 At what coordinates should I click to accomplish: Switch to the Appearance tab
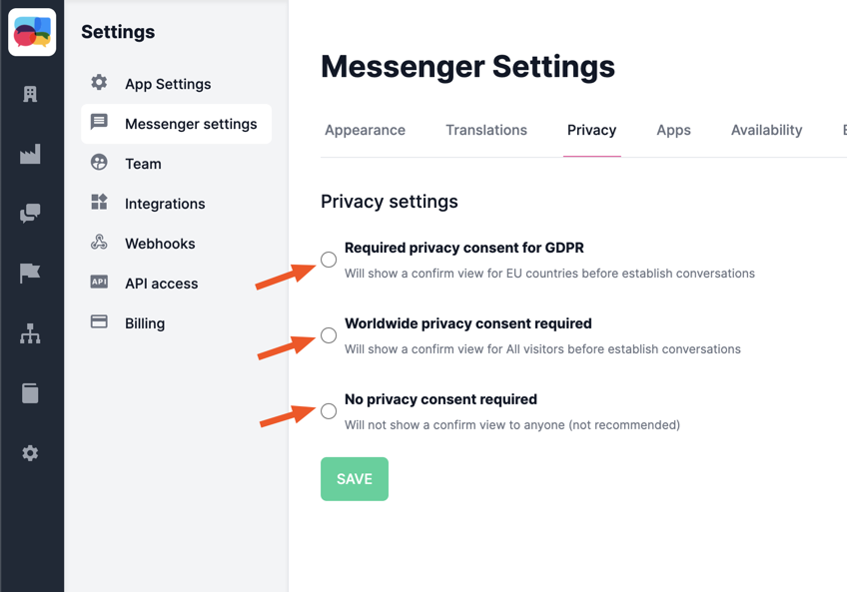point(365,130)
